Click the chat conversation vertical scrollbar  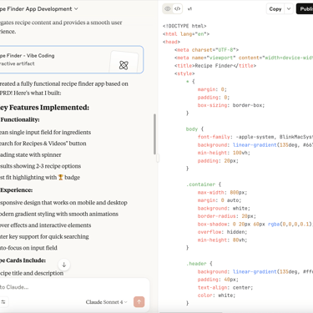154,134
